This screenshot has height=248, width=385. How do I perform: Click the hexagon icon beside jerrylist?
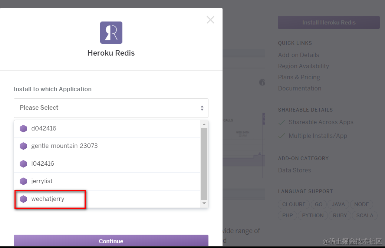click(x=23, y=181)
